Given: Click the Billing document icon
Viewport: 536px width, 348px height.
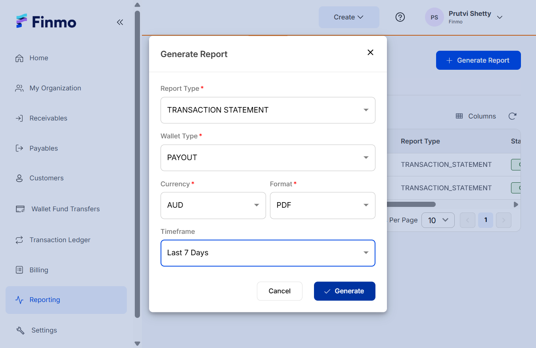Looking at the screenshot, I should [19, 270].
